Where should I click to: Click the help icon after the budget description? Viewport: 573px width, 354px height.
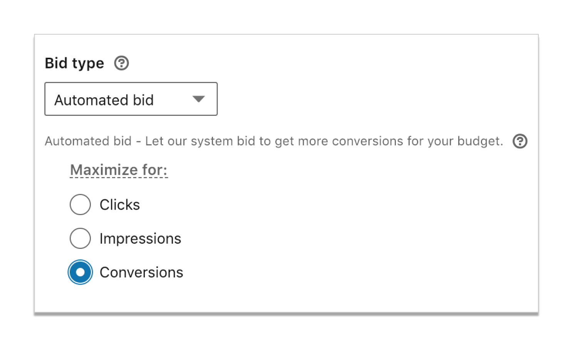pyautogui.click(x=520, y=141)
